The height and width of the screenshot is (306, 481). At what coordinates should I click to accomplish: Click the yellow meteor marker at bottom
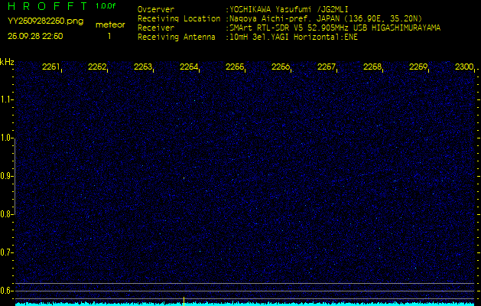[184, 298]
